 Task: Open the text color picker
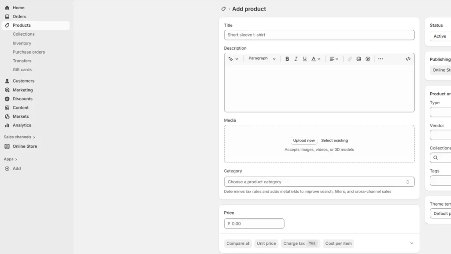[314, 58]
